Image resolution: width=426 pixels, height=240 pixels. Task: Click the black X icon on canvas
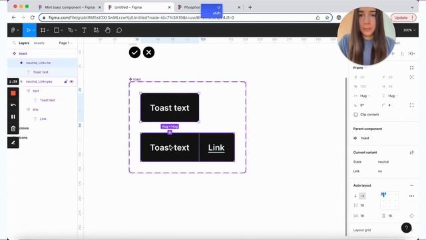pyautogui.click(x=148, y=52)
